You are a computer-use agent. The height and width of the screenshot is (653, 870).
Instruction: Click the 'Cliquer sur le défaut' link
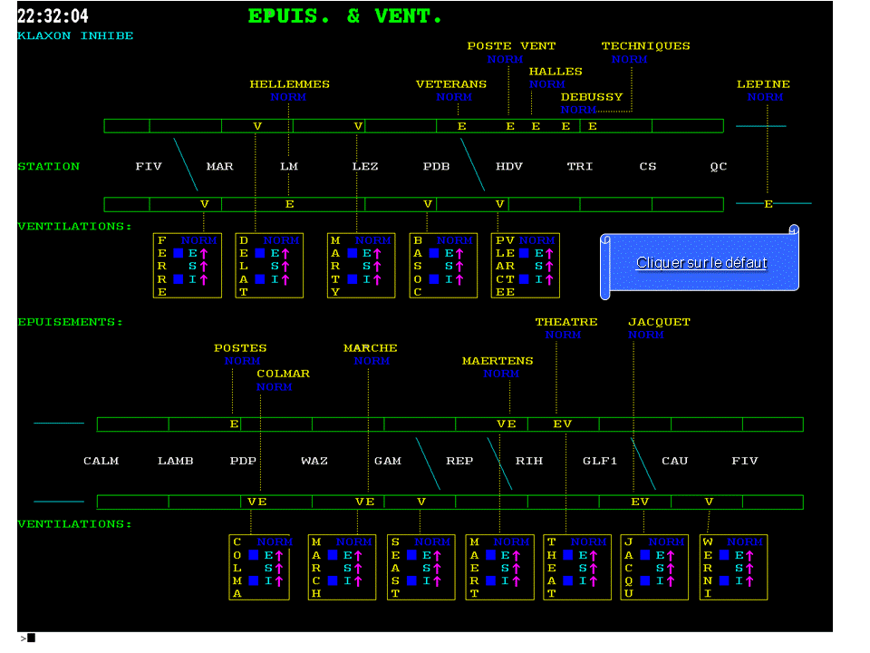(x=701, y=263)
